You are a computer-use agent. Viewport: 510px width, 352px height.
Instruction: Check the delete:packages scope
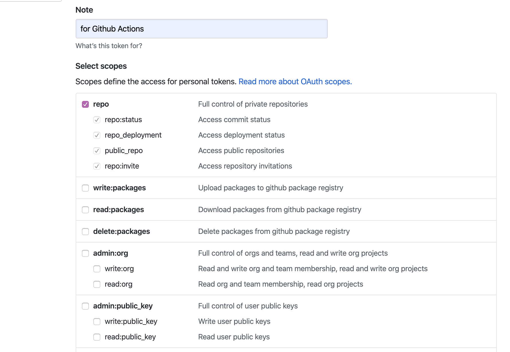pyautogui.click(x=85, y=232)
